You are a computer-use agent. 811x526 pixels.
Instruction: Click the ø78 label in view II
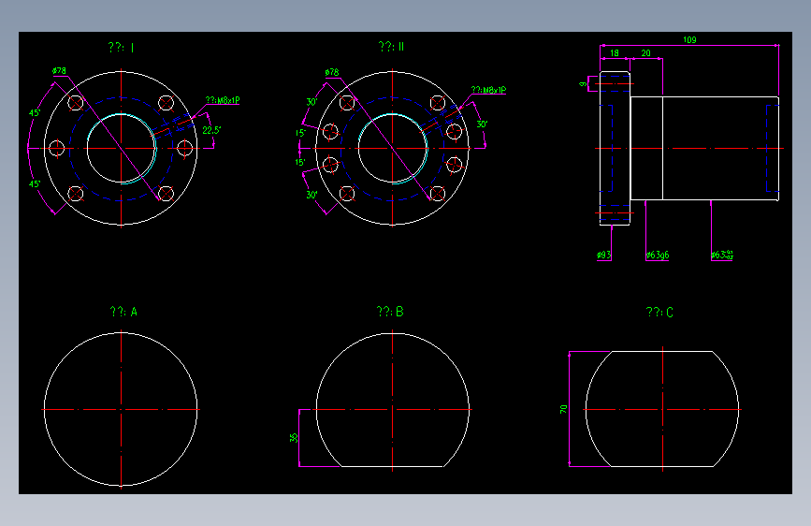pos(331,72)
